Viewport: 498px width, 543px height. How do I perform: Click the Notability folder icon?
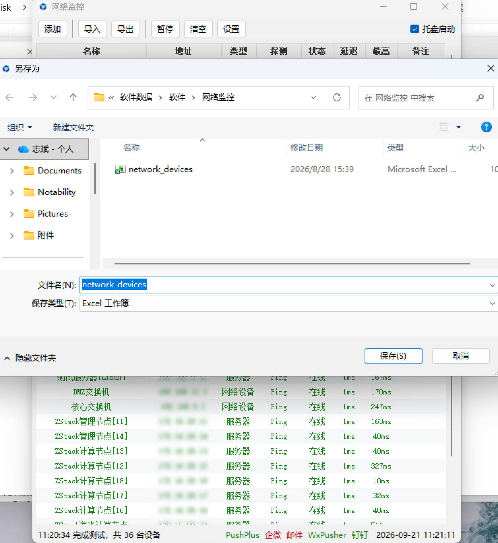(x=29, y=192)
